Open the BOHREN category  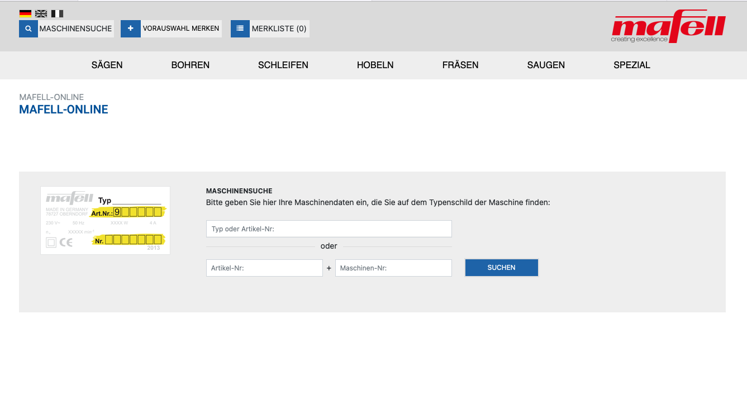(x=190, y=65)
